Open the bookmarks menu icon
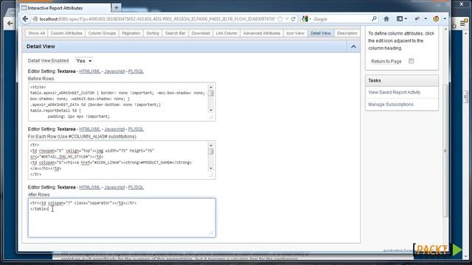Screen dimensions: 472x265 tap(401, 19)
